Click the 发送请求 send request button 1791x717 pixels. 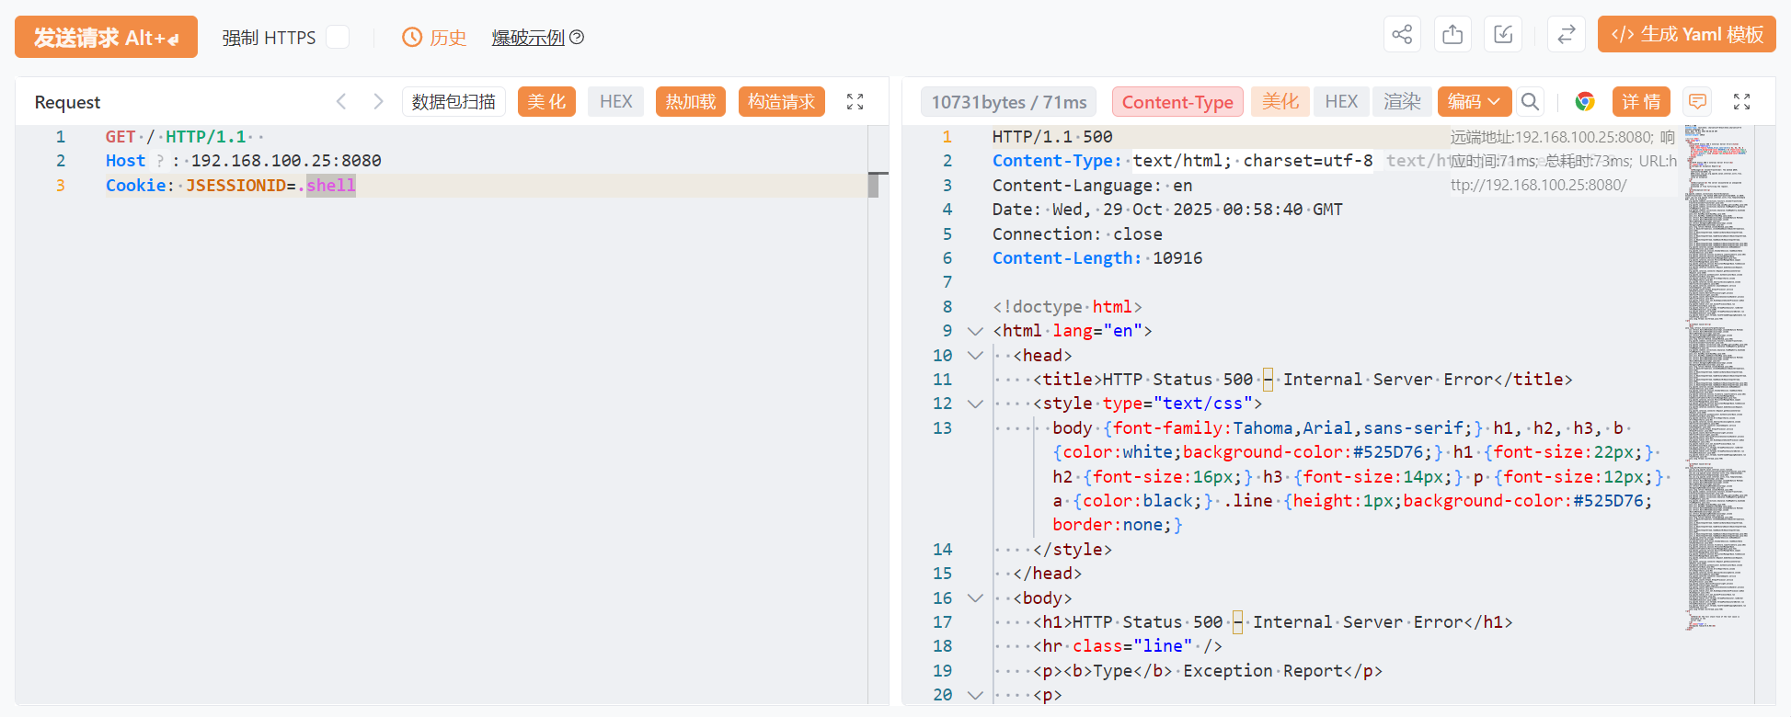[x=106, y=38]
